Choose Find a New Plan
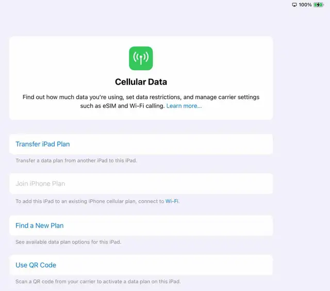The image size is (330, 291). pos(141,225)
